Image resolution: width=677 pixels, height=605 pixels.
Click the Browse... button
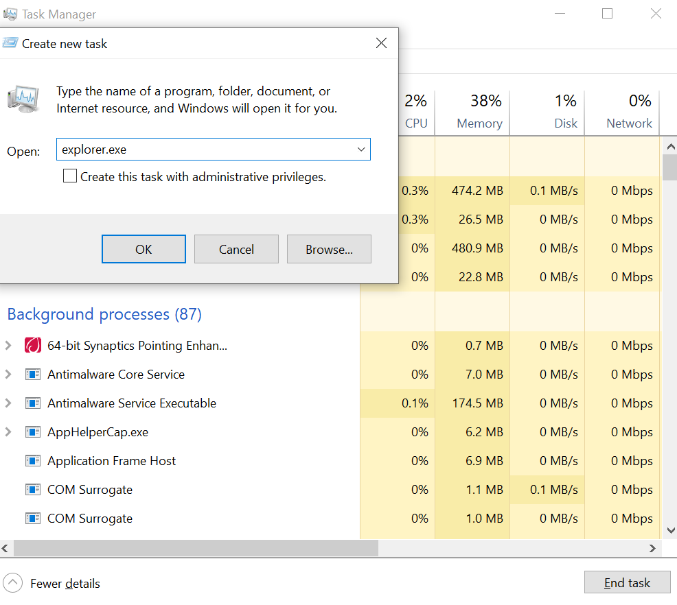[x=329, y=249]
